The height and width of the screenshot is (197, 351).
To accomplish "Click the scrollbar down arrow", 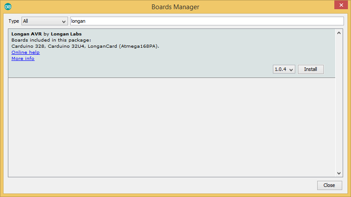I will click(339, 173).
